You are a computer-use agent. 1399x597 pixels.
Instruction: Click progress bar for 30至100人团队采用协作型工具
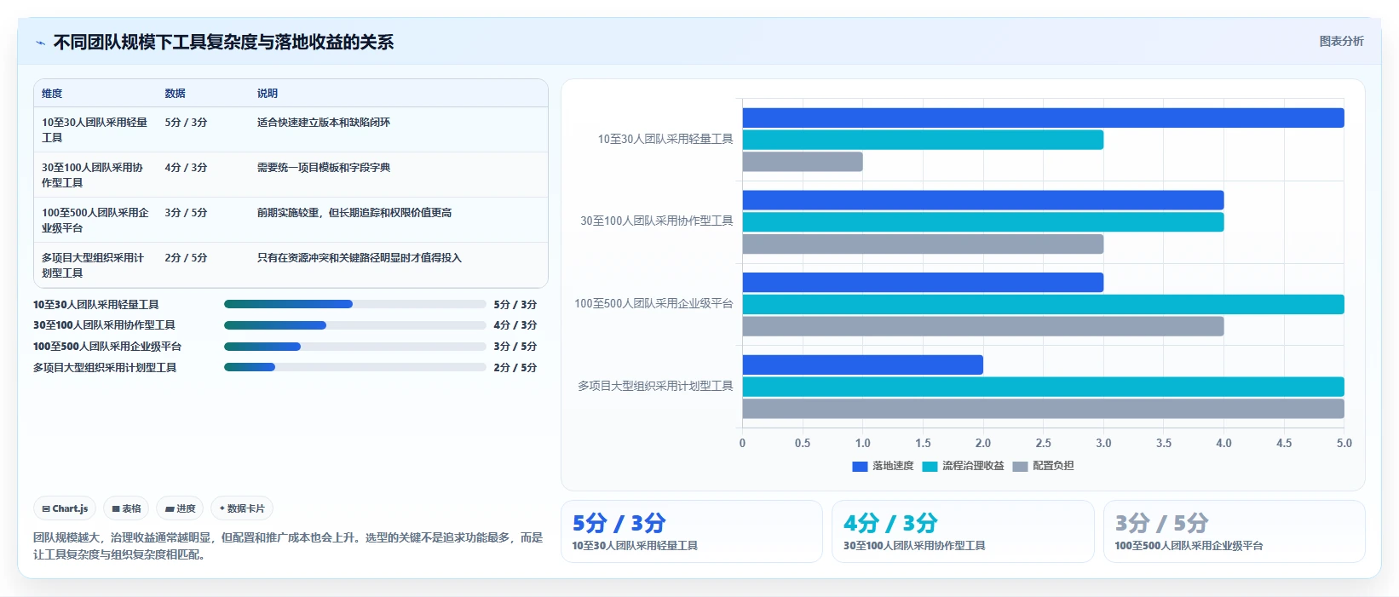[354, 325]
